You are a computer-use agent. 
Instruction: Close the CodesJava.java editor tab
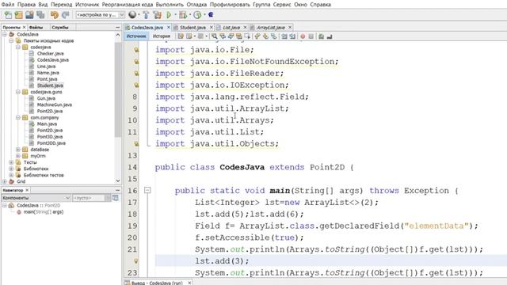[169, 28]
